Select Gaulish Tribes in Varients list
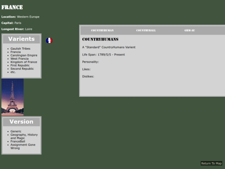 tap(20, 48)
